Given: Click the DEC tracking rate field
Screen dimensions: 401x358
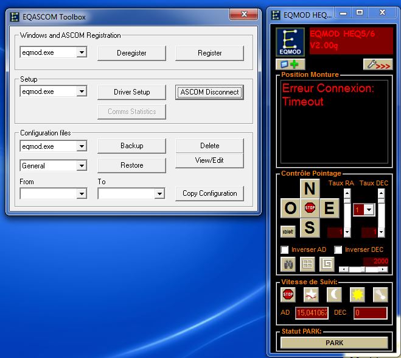Looking at the screenshot, I should [x=371, y=313].
